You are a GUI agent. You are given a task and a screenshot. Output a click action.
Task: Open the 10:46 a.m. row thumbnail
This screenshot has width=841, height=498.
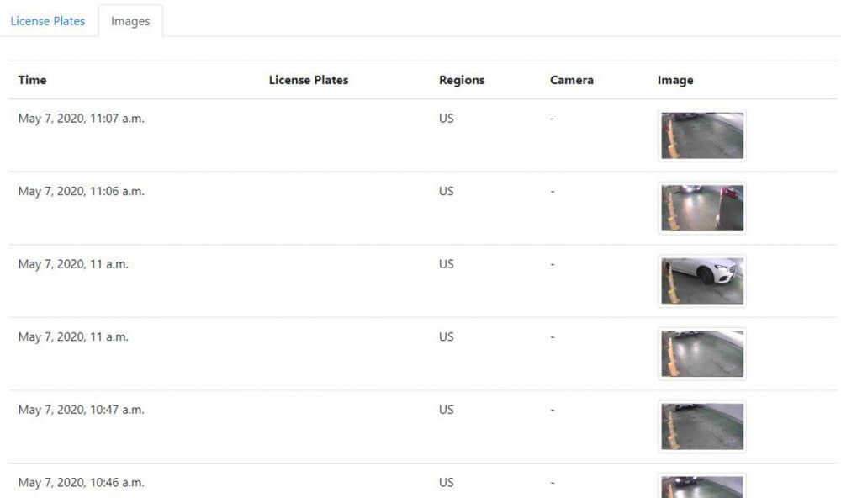coord(702,486)
